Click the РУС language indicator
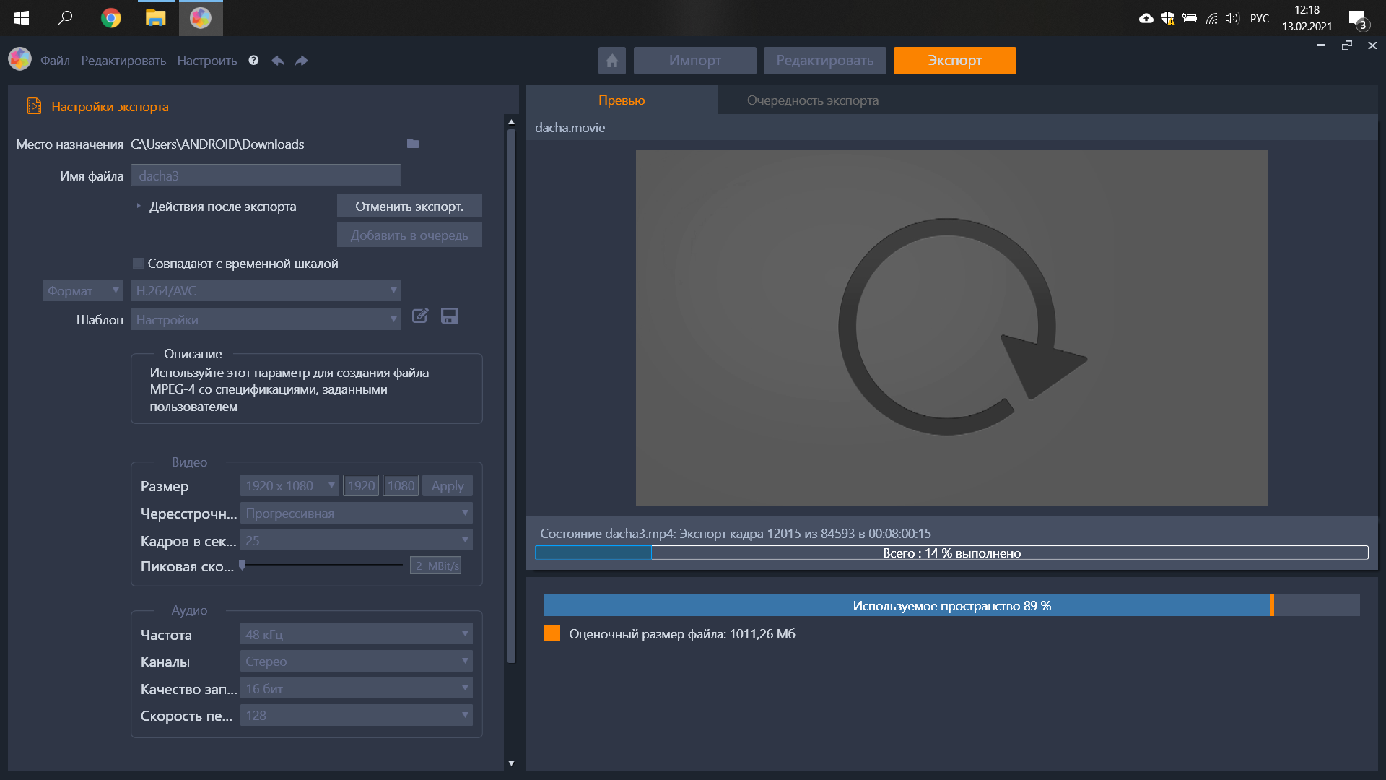This screenshot has width=1386, height=780. point(1260,18)
